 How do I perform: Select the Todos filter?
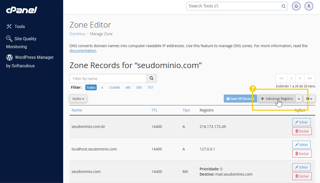coord(91,87)
